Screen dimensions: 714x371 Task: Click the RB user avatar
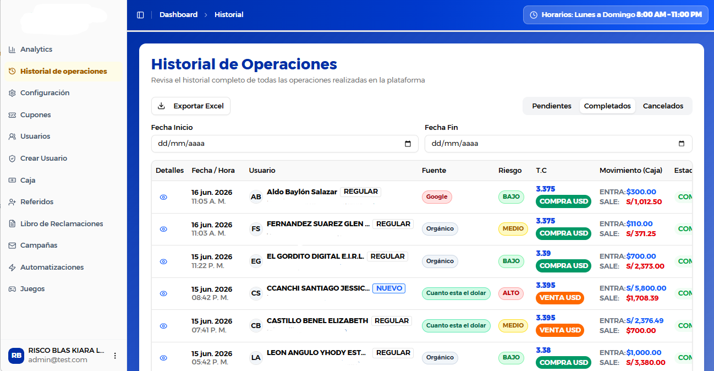(16, 356)
